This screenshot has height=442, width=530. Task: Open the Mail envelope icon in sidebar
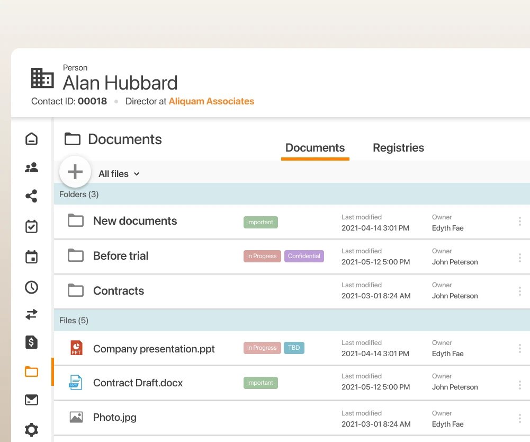(x=31, y=400)
